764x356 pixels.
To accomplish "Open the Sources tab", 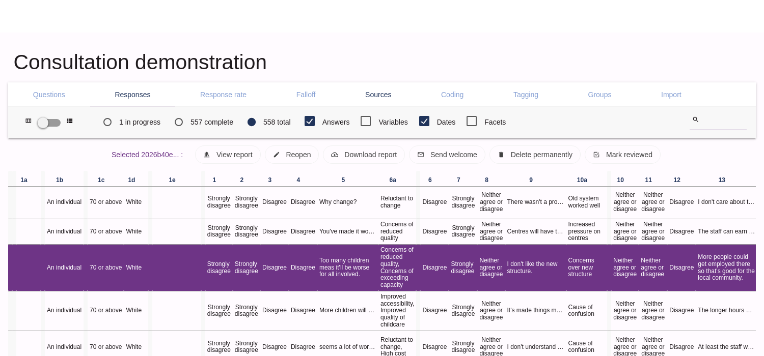I will pyautogui.click(x=378, y=95).
